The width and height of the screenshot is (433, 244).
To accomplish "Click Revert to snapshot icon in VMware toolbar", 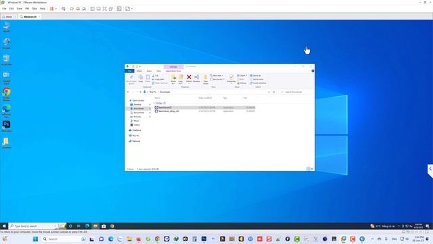I will [x=78, y=9].
